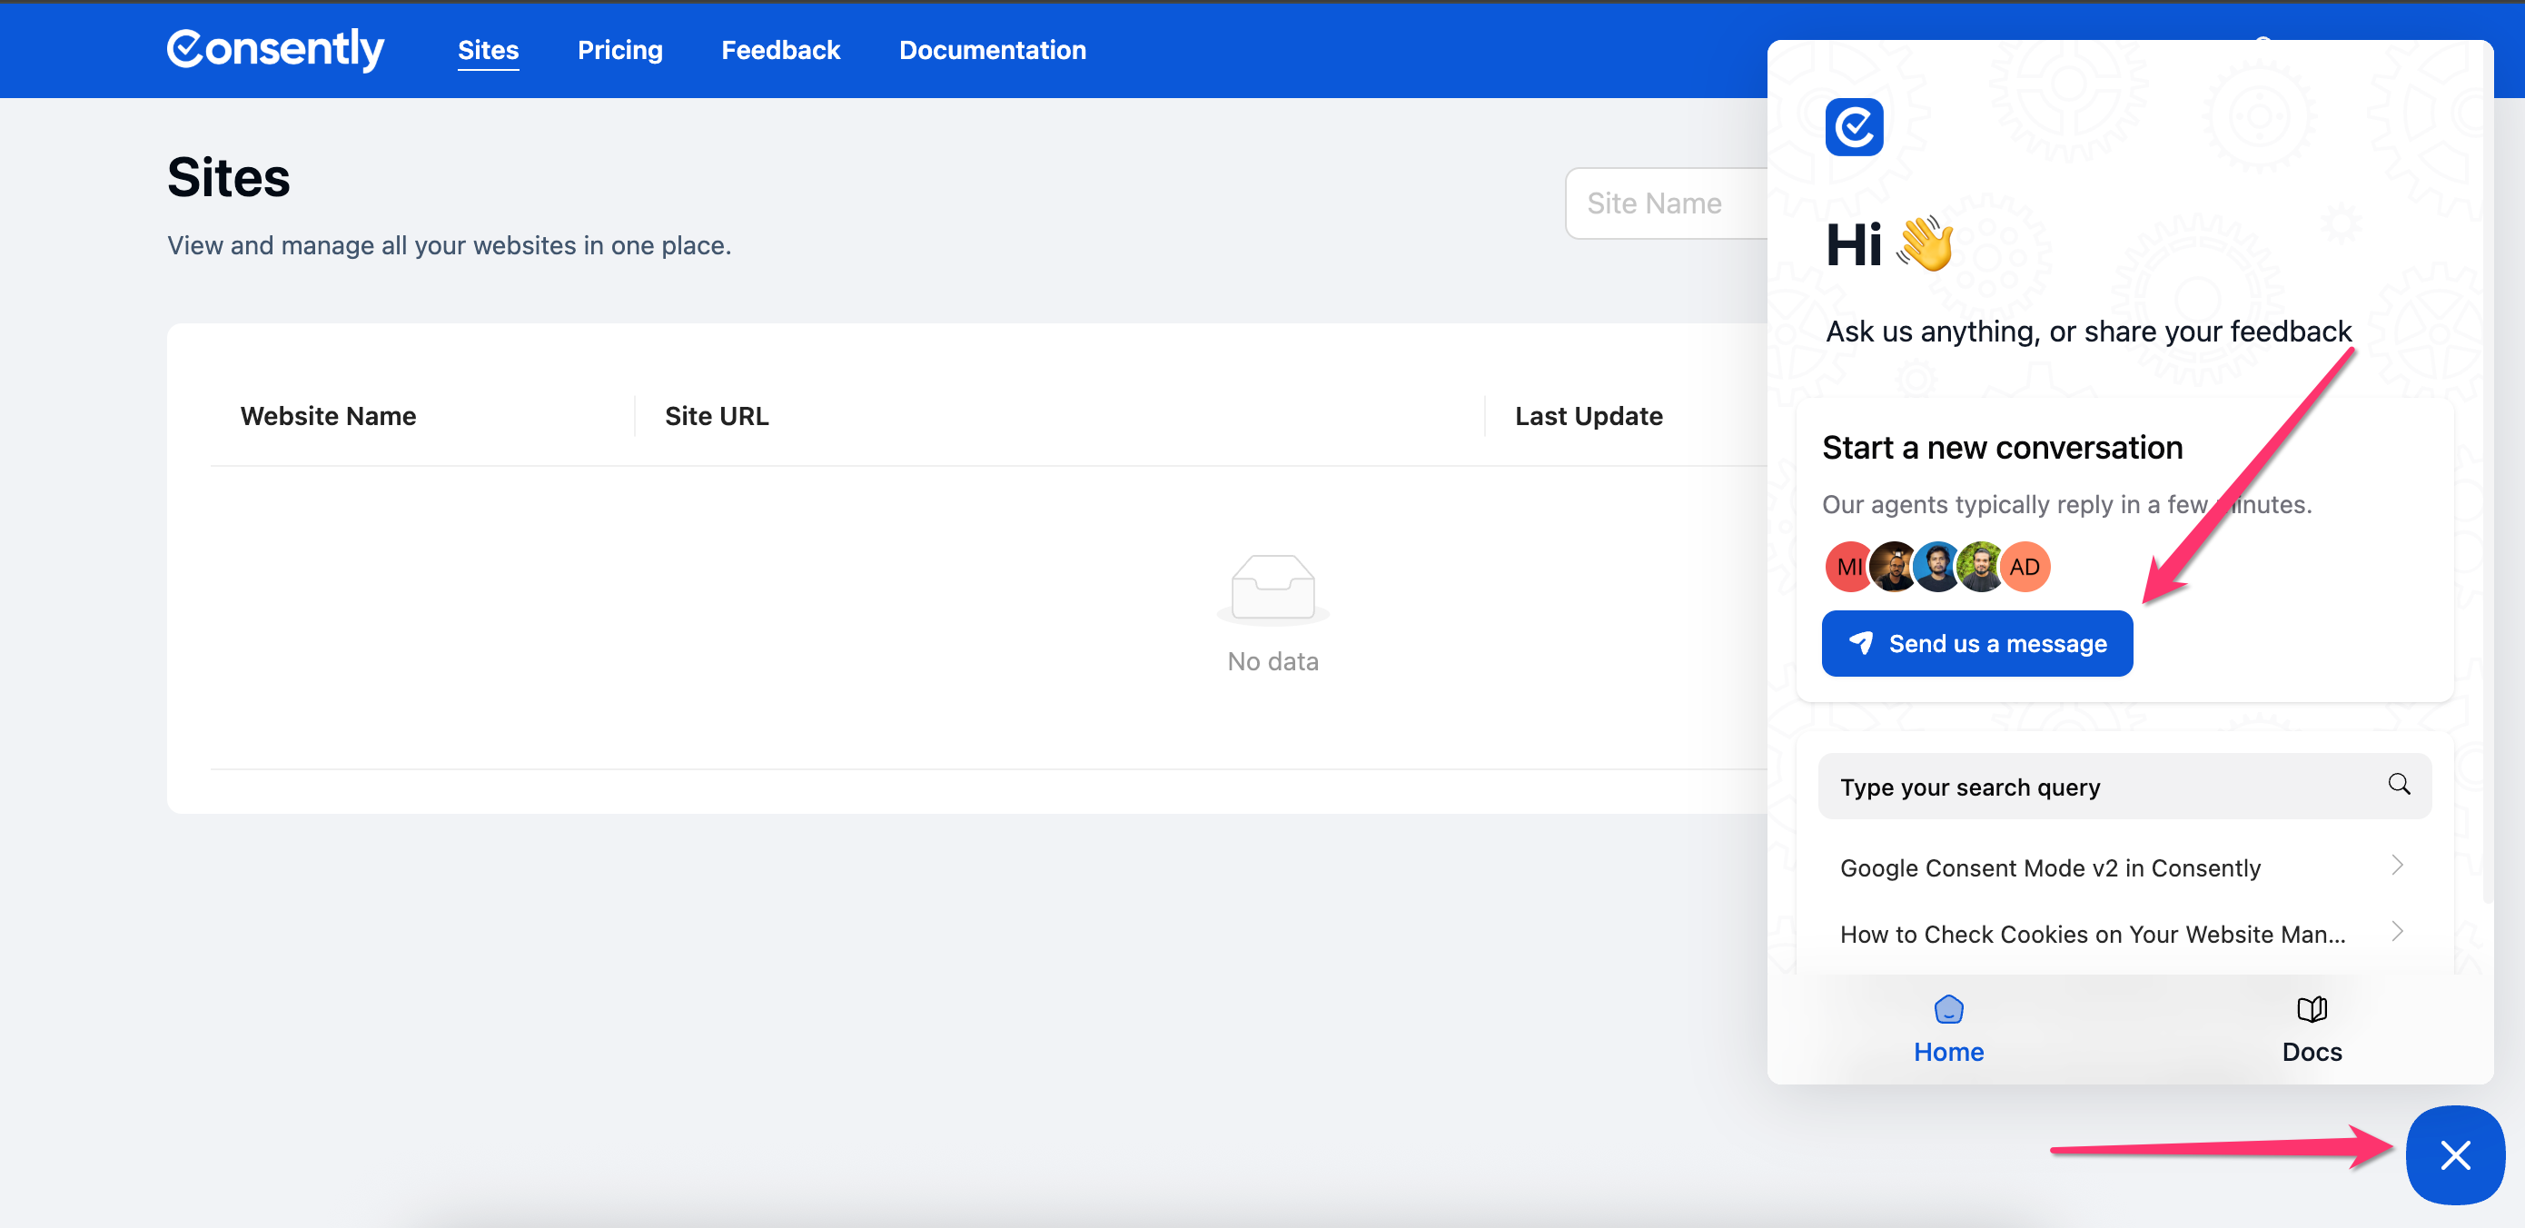Click the Type your search query field

tap(2097, 787)
